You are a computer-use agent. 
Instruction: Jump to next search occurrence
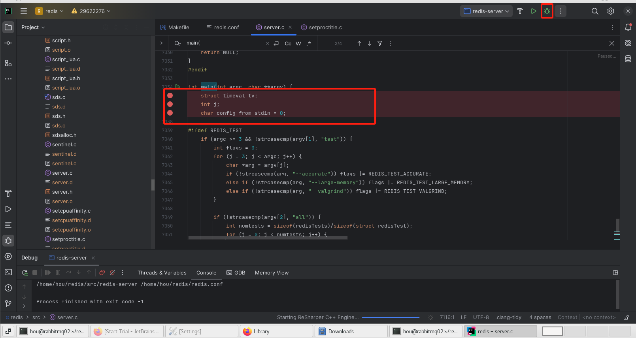point(370,43)
